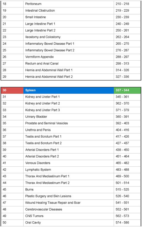Click the red chapter number 30 cell
The image size is (142, 227).
pos(12,90)
